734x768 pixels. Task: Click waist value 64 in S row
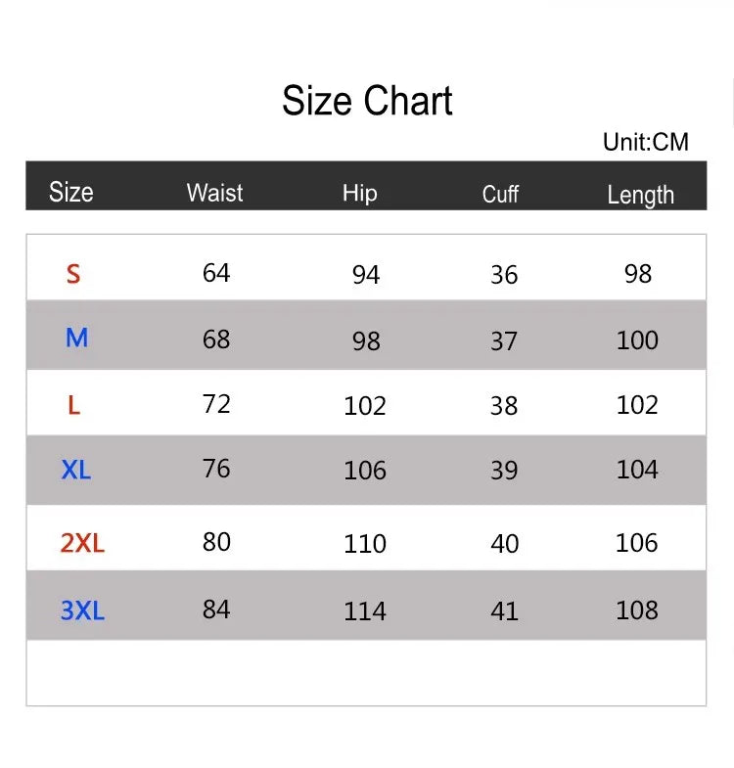tap(216, 273)
